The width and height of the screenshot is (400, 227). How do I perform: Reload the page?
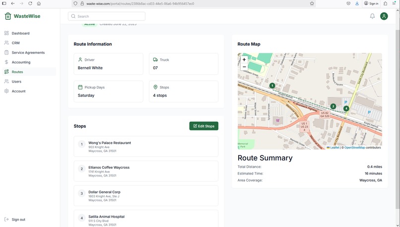point(30,3)
